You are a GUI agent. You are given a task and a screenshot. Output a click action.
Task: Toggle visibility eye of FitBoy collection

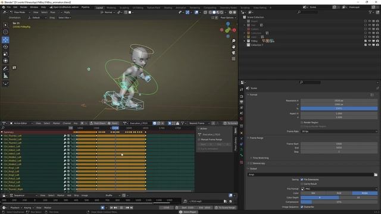(370, 41)
